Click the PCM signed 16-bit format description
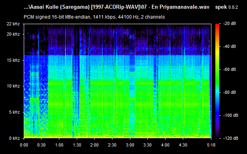 point(94,17)
